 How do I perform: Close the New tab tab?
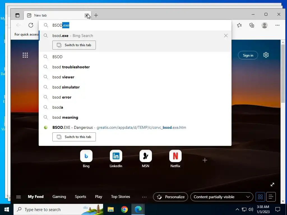point(87,15)
